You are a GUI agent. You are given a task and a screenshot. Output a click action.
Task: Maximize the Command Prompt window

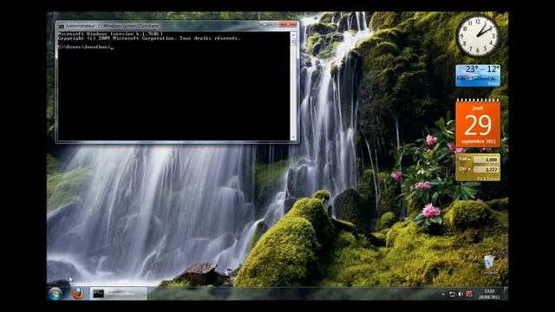click(x=274, y=24)
